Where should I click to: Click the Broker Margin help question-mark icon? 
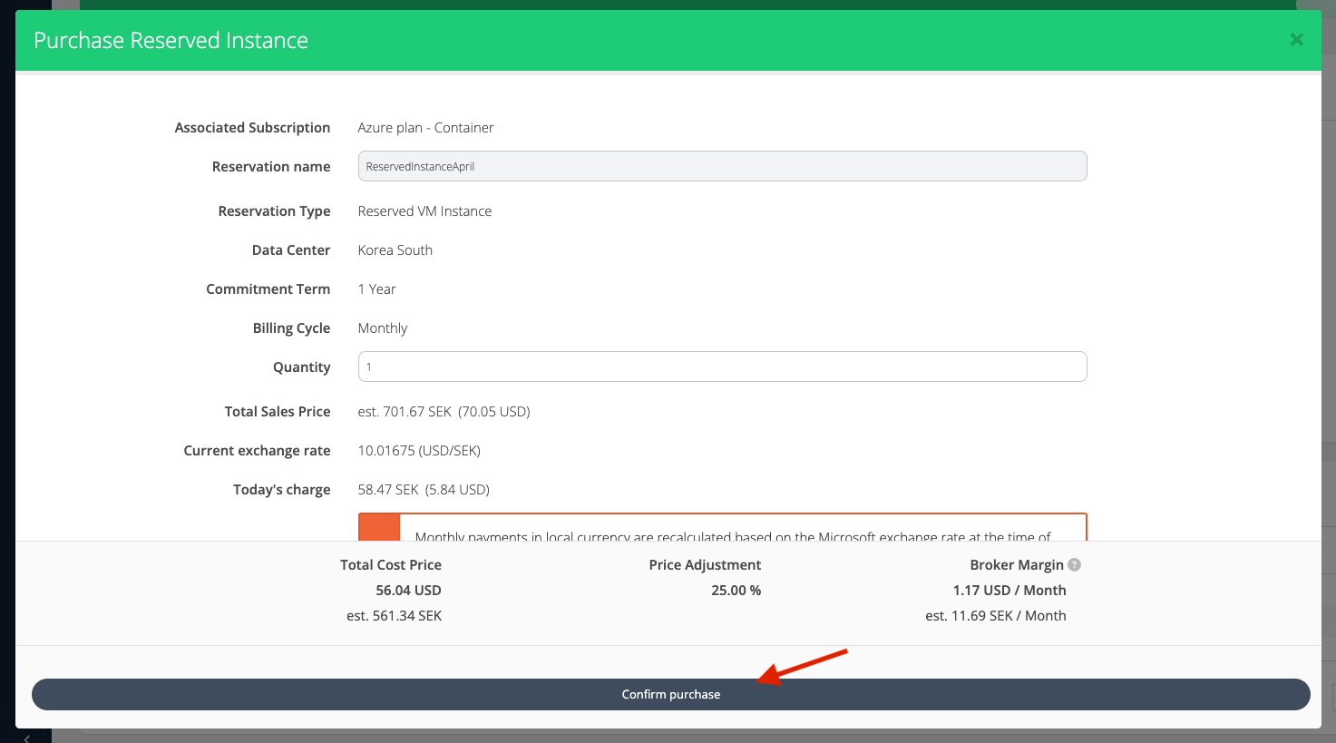click(1074, 564)
